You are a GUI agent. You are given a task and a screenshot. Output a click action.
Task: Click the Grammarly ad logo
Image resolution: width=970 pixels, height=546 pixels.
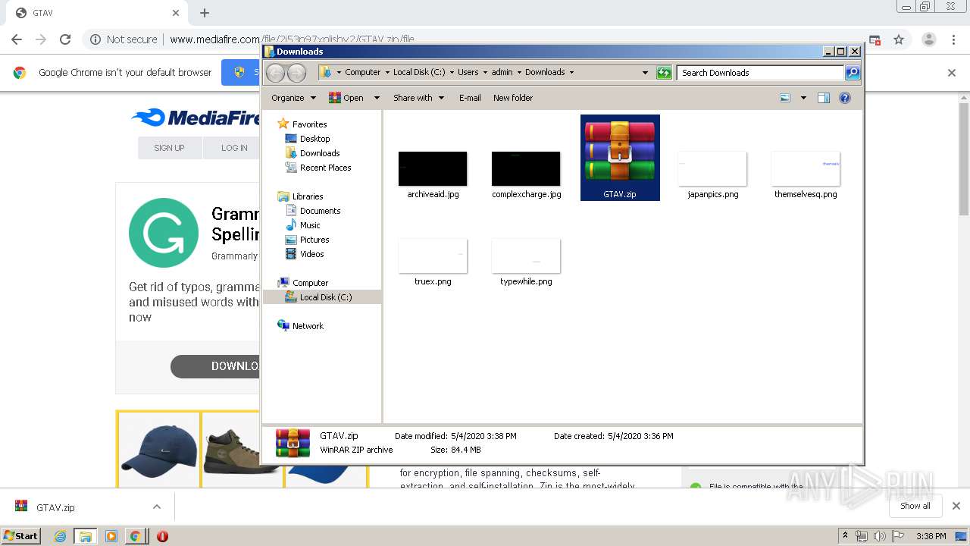click(164, 232)
